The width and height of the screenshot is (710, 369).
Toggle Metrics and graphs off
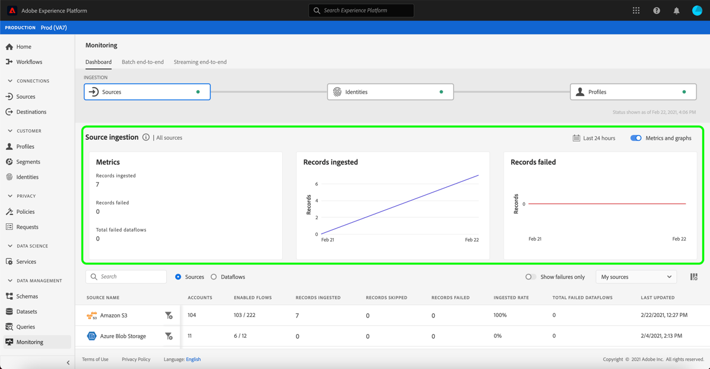(636, 137)
